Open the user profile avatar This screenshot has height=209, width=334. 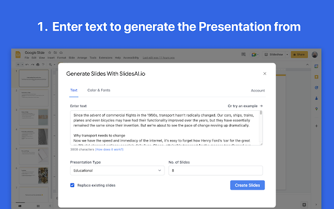[315, 54]
